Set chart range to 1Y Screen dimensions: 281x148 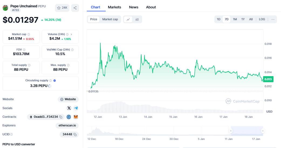[243, 19]
